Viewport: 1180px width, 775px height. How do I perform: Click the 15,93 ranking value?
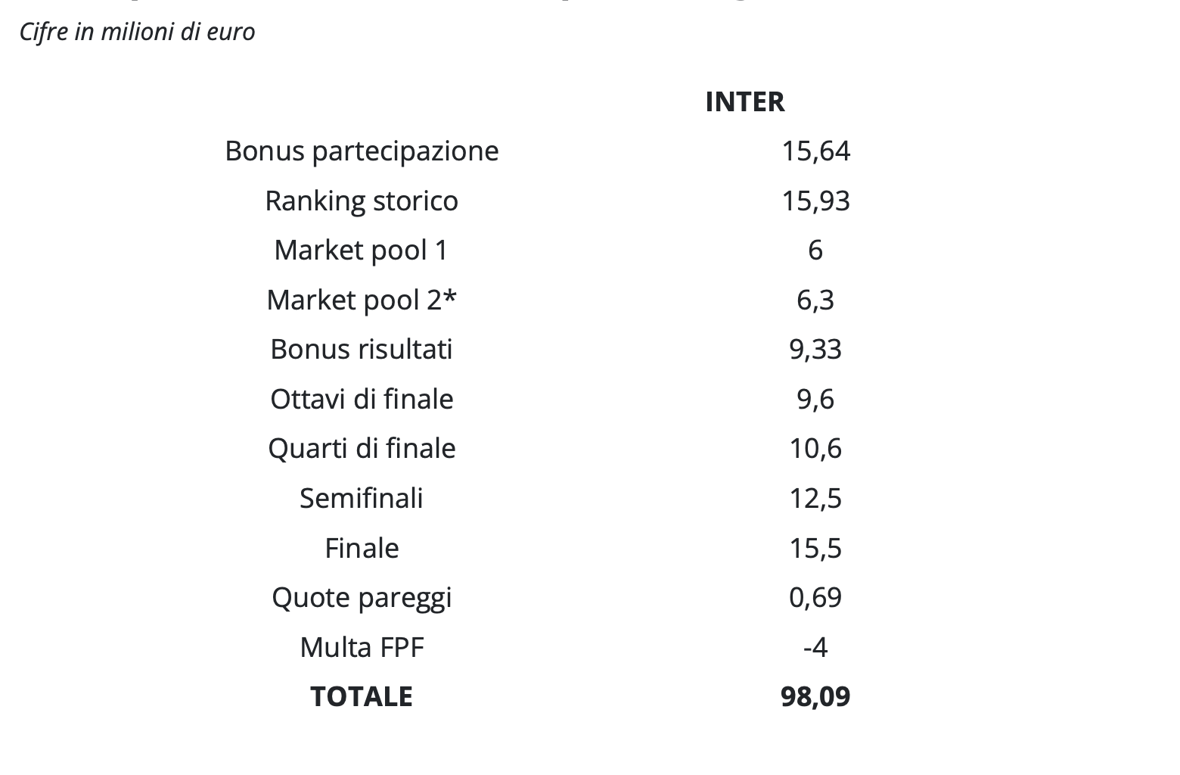point(815,201)
